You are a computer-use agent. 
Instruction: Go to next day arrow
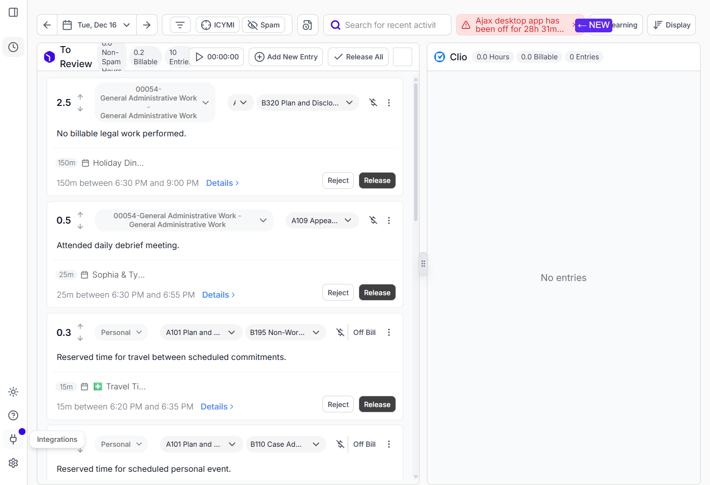pyautogui.click(x=147, y=25)
